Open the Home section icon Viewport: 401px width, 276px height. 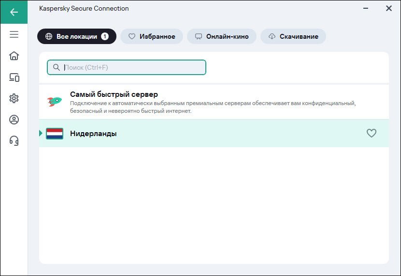tap(14, 56)
